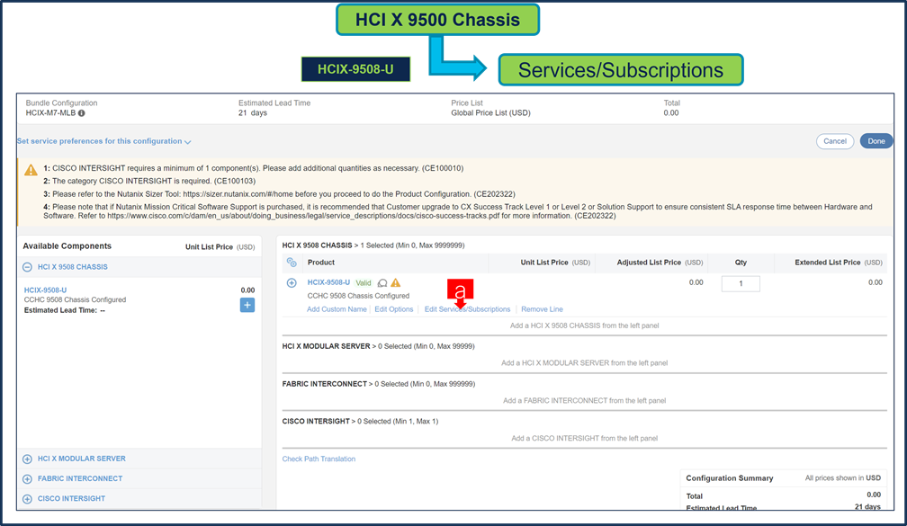Image resolution: width=907 pixels, height=526 pixels.
Task: Click the warning triangle beside HCIX-9508-U Valid
Action: [396, 282]
